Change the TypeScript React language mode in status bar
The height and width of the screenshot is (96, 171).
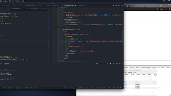103,88
